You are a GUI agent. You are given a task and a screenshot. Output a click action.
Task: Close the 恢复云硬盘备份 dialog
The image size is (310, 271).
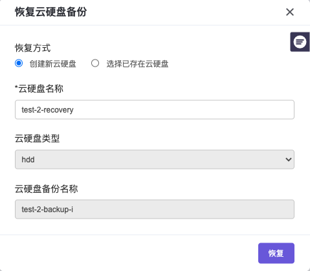[x=290, y=12]
